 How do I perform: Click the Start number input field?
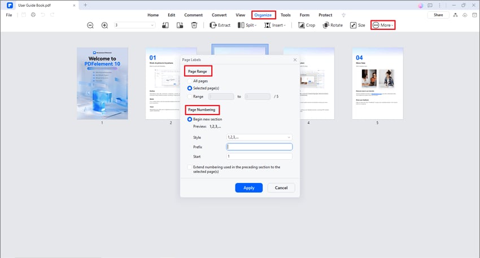tap(259, 156)
